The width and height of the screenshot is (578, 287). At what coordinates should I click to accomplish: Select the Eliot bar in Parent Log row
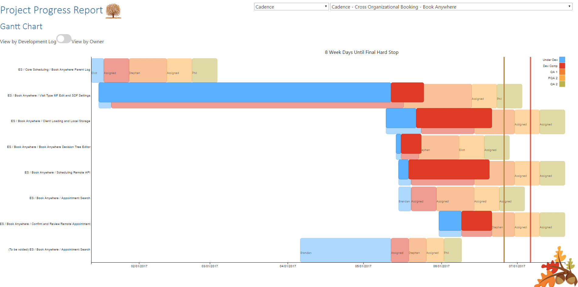pos(97,70)
